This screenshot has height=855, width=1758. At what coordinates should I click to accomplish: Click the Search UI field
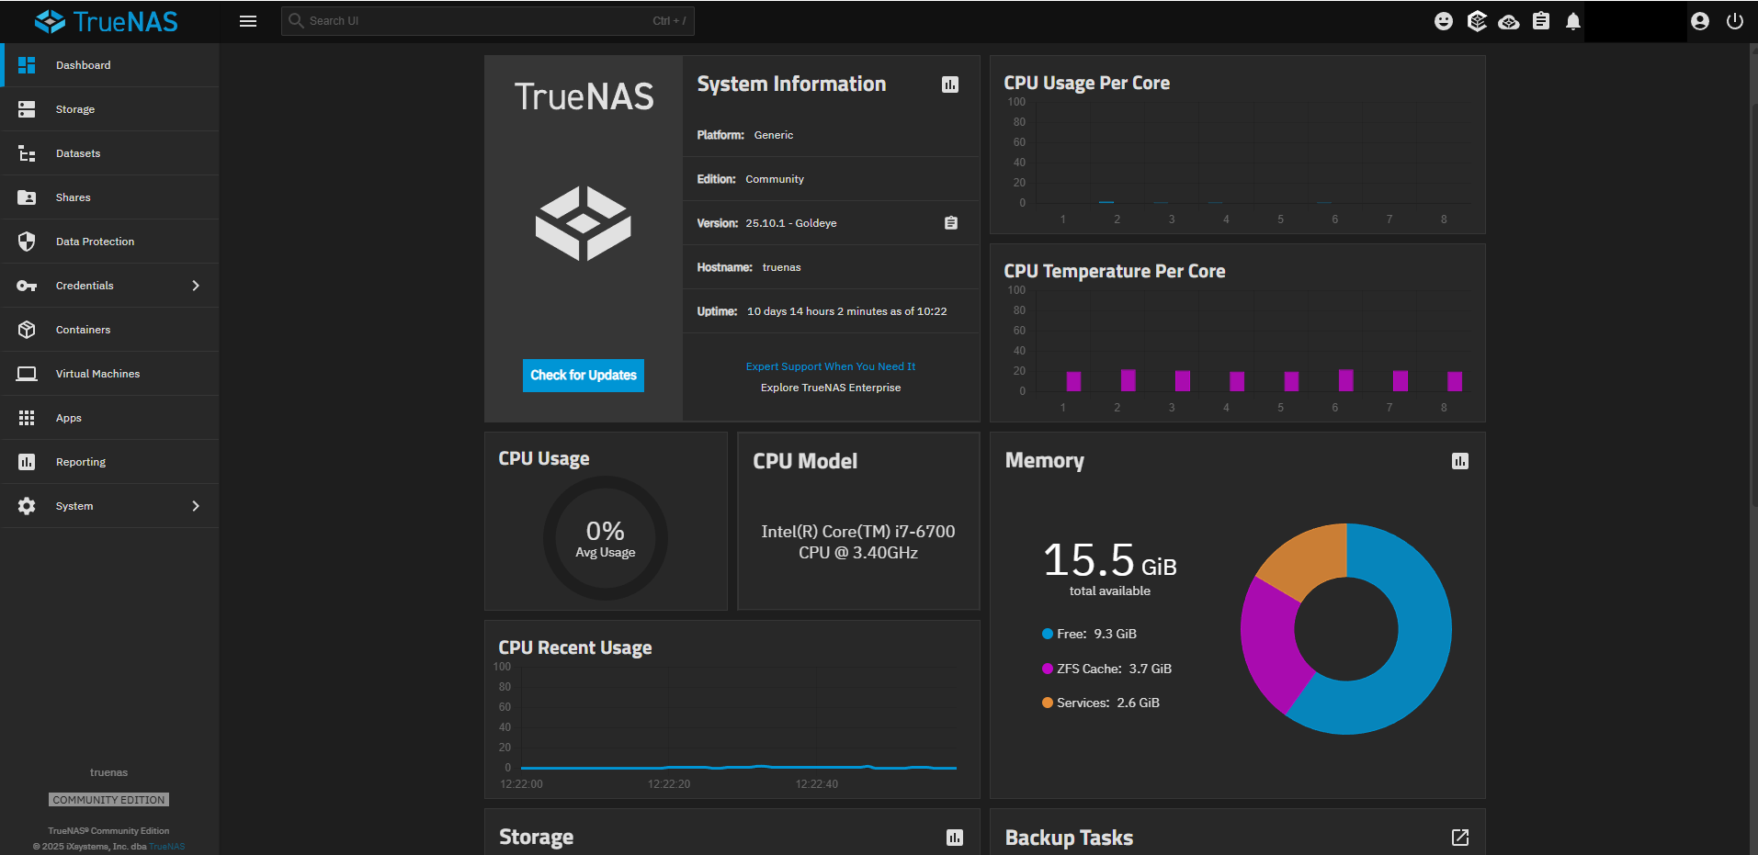(487, 21)
